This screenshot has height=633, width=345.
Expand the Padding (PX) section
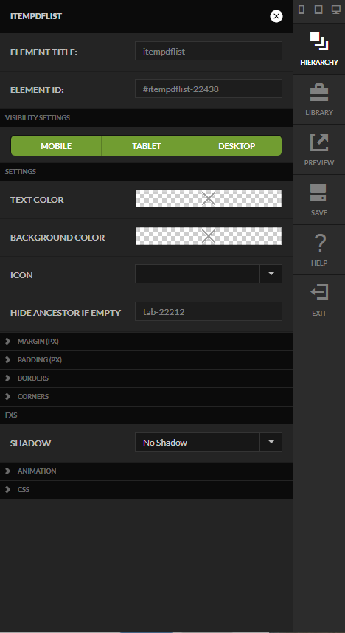[x=147, y=360]
